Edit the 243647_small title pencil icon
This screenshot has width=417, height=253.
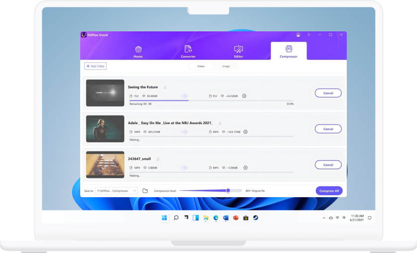158,159
